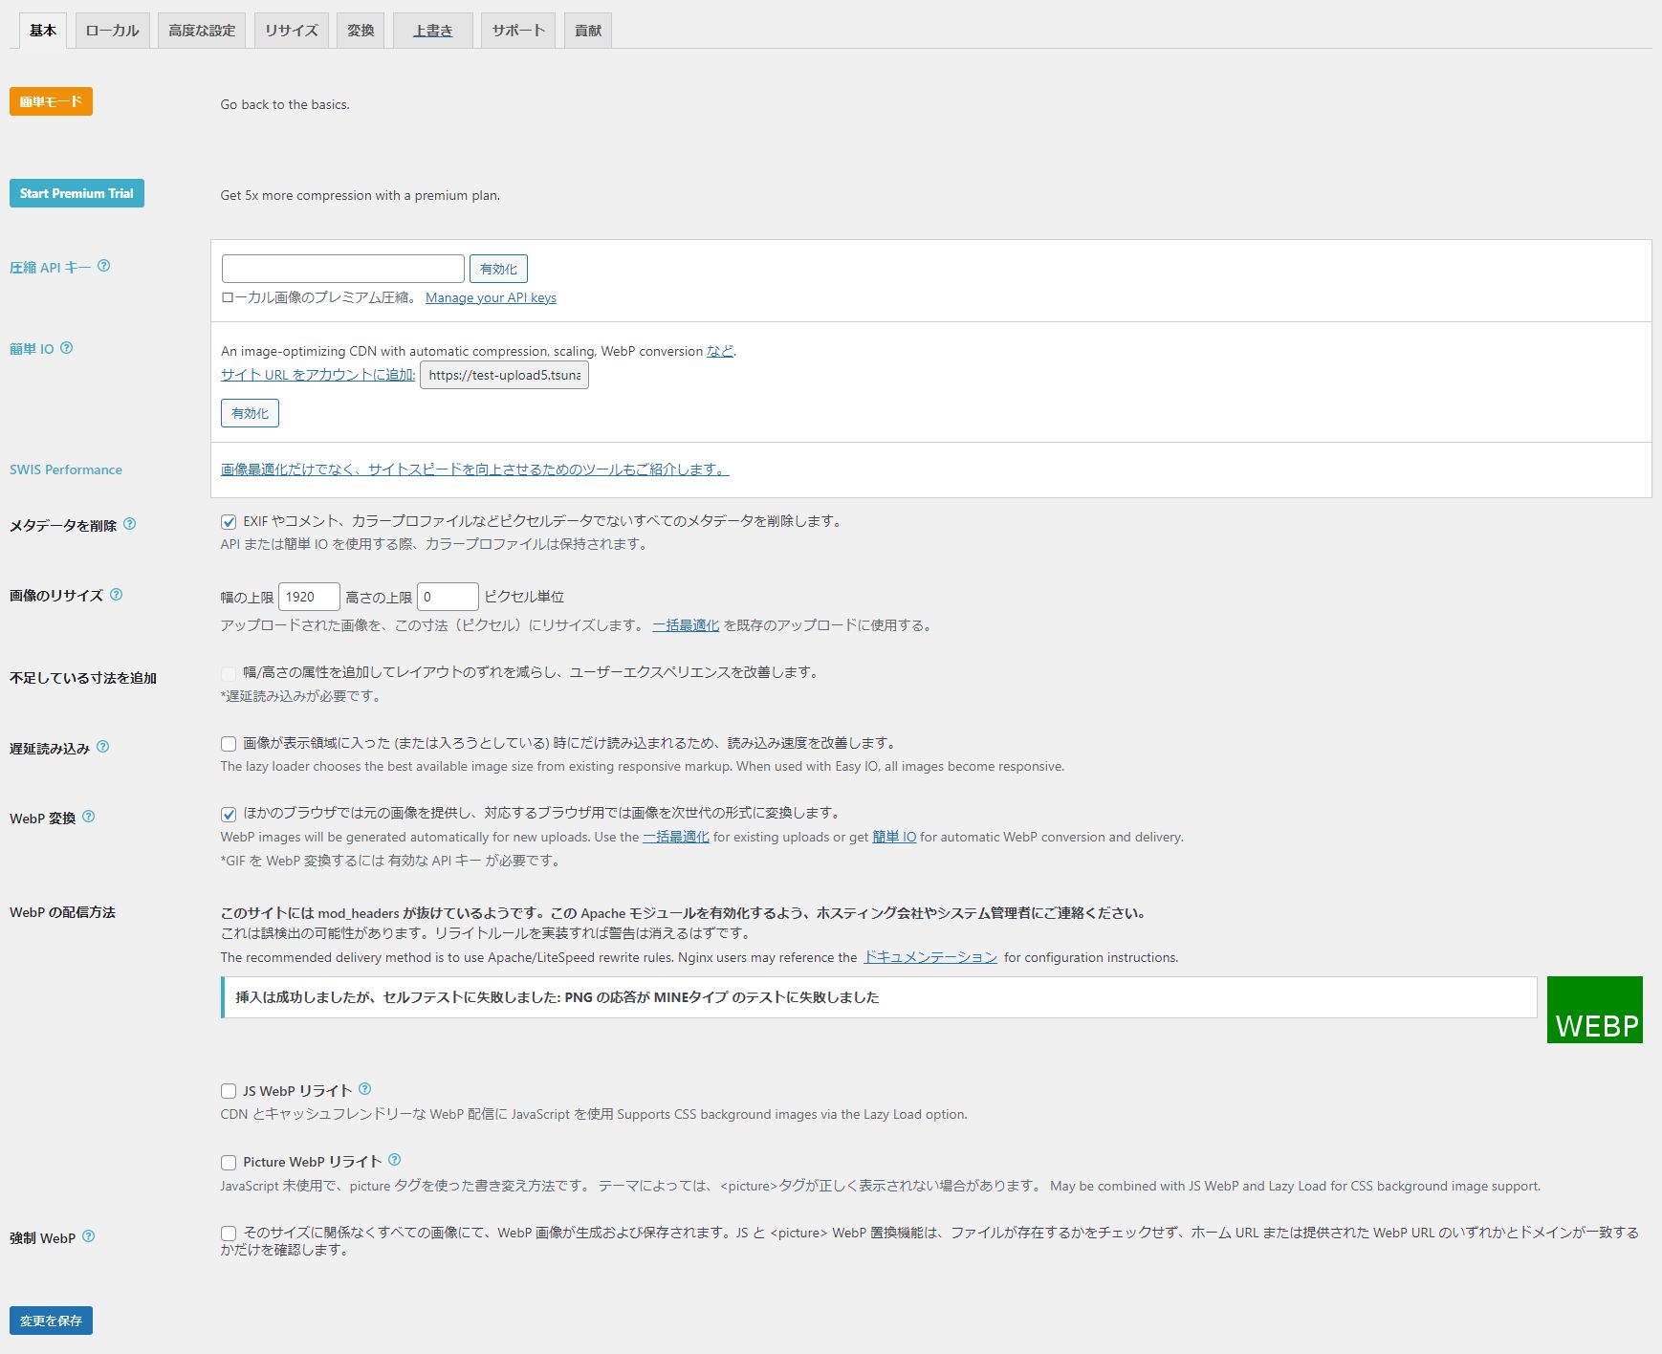Click the green WEBP test image

(x=1594, y=1010)
